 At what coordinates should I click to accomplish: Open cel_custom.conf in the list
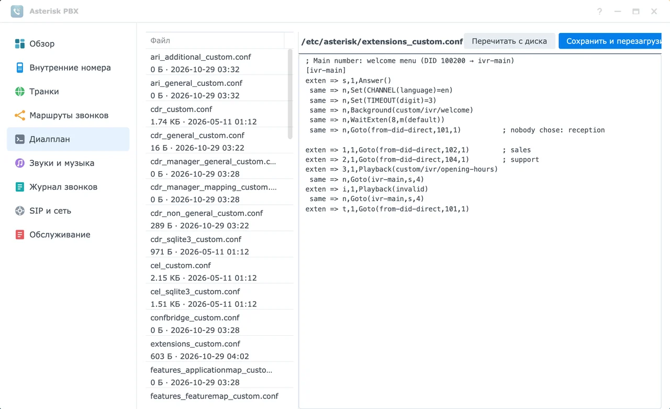point(219,271)
